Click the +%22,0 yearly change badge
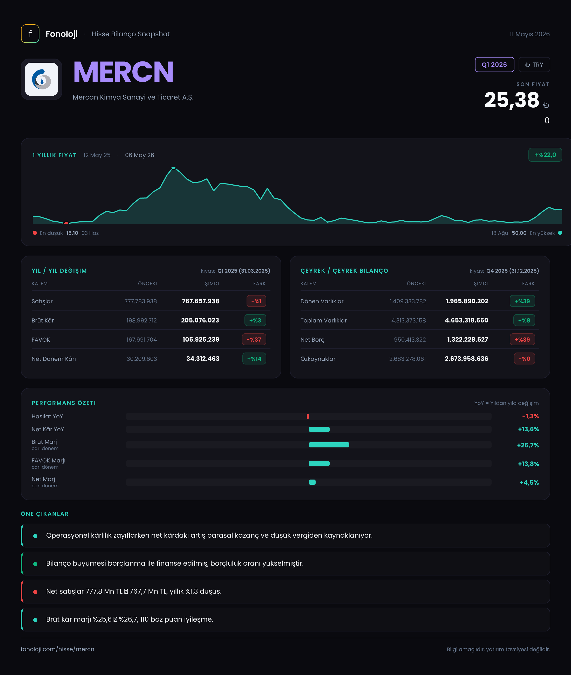The width and height of the screenshot is (571, 675). click(545, 155)
